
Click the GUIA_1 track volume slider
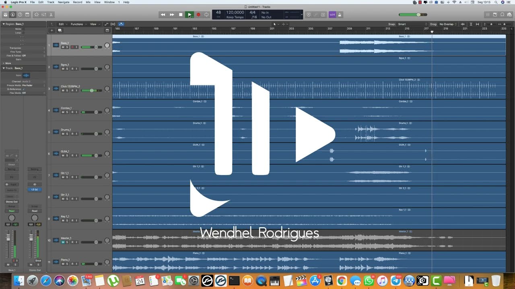point(91,155)
